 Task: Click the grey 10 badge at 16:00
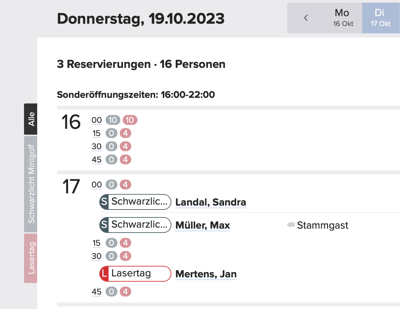(x=113, y=120)
